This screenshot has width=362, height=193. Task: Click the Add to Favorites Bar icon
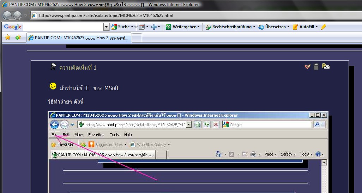tap(83, 145)
